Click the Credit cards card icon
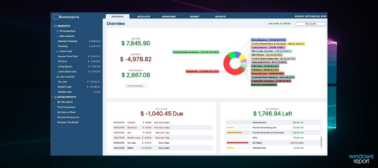 (x=58, y=51)
